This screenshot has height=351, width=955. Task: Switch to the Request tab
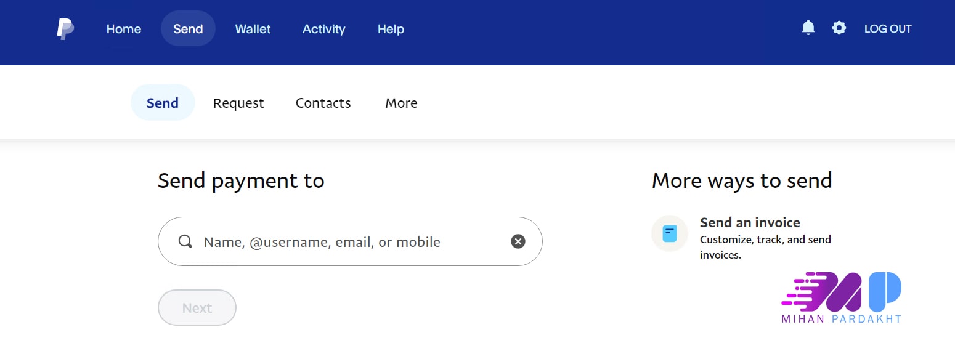coord(238,103)
